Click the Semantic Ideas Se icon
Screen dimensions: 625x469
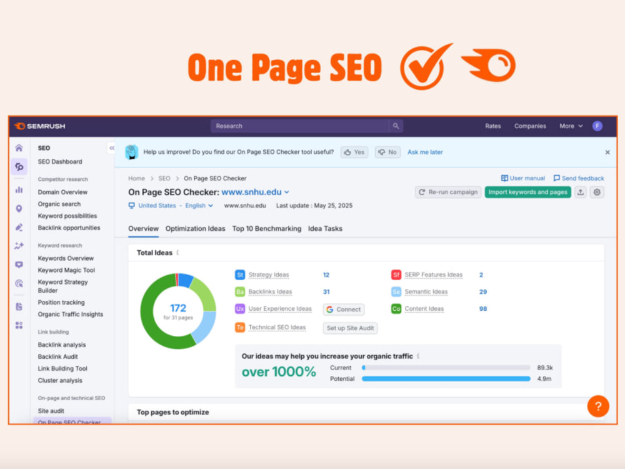coord(396,292)
